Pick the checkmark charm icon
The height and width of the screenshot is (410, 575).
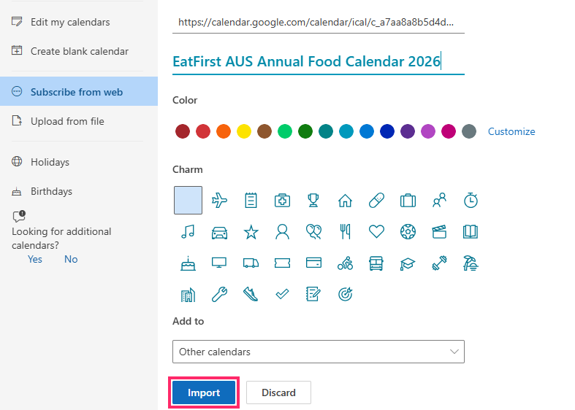click(282, 294)
